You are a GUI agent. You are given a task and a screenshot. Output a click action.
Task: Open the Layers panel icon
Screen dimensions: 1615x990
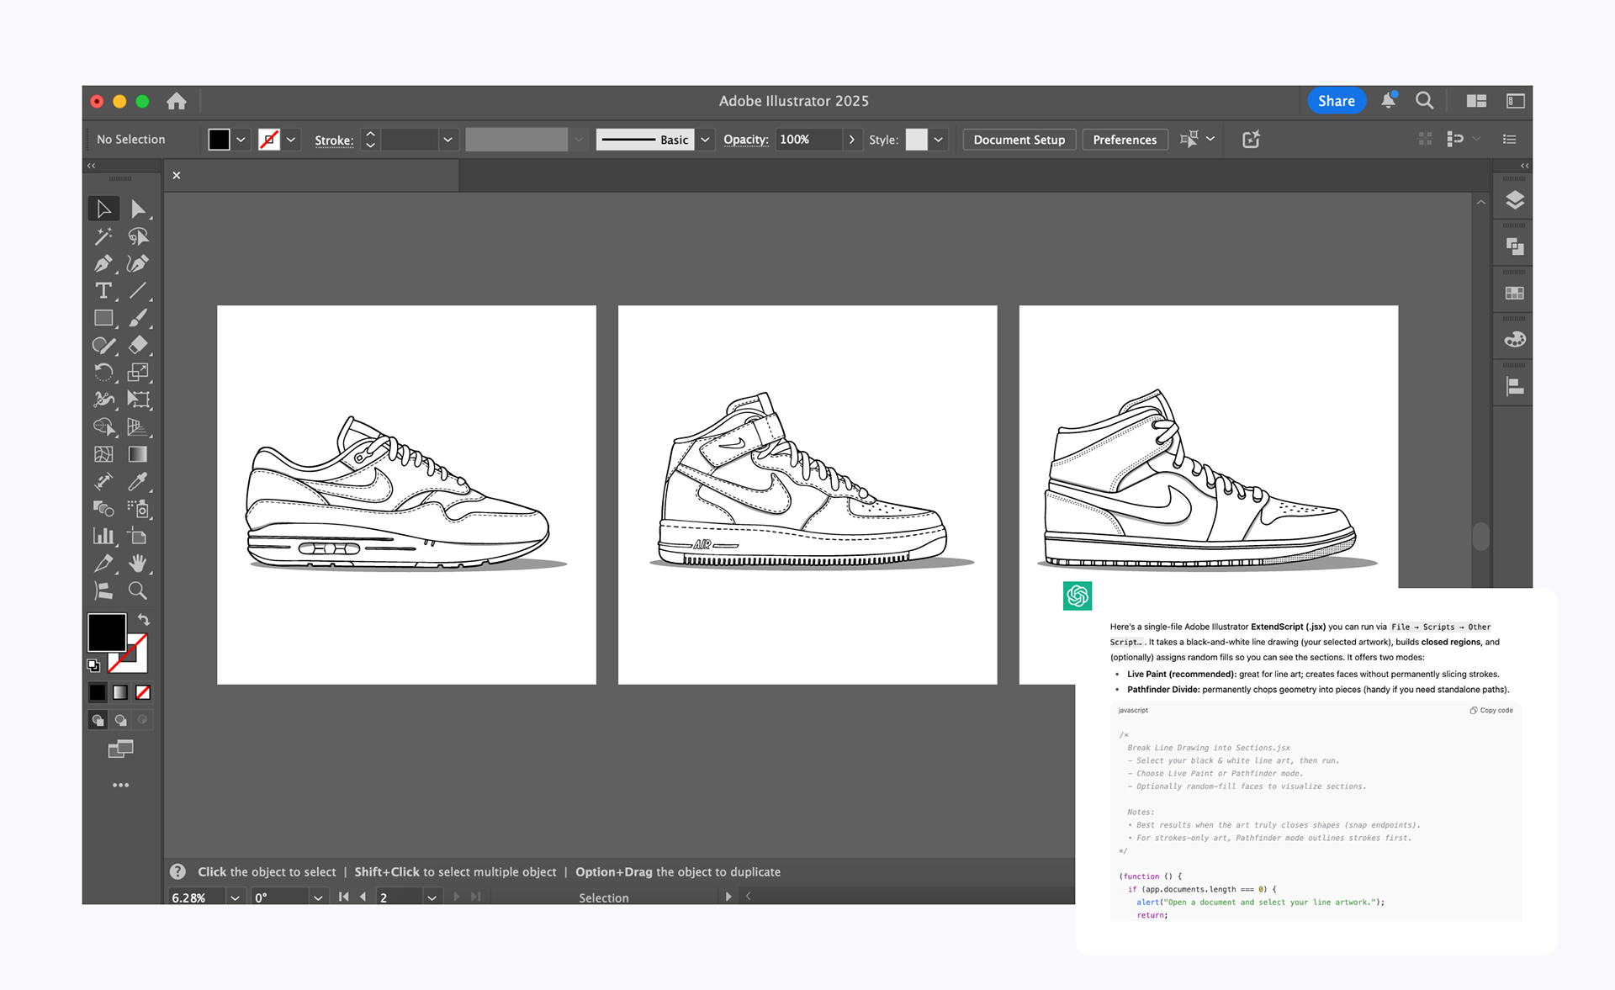(x=1514, y=200)
